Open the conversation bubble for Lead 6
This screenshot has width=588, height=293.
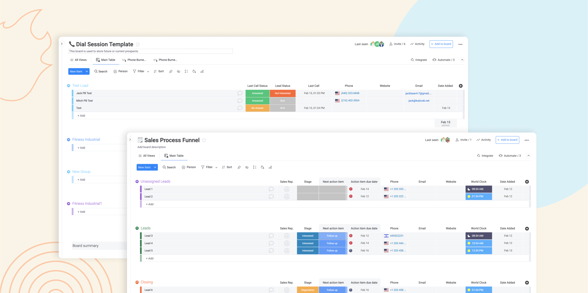tap(271, 290)
